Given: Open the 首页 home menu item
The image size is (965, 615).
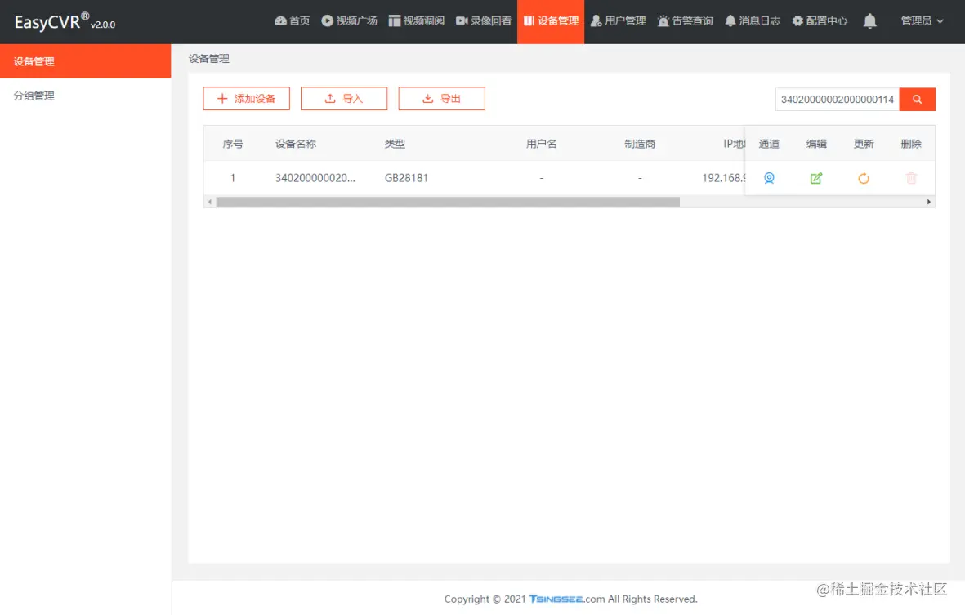Looking at the screenshot, I should pyautogui.click(x=292, y=21).
